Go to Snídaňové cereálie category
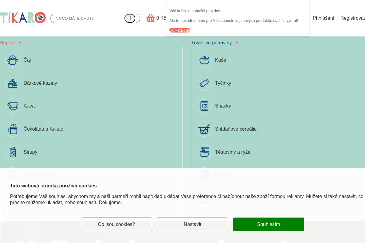Image resolution: width=365 pixels, height=243 pixels. click(x=236, y=129)
